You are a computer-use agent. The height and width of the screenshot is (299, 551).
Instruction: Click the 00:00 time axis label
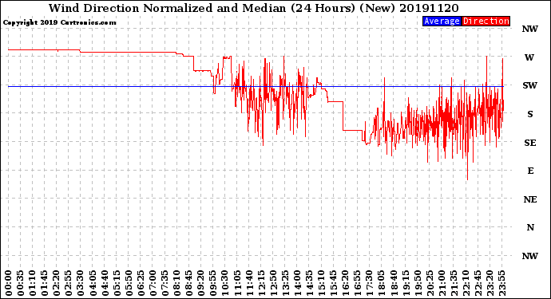[x=8, y=283]
